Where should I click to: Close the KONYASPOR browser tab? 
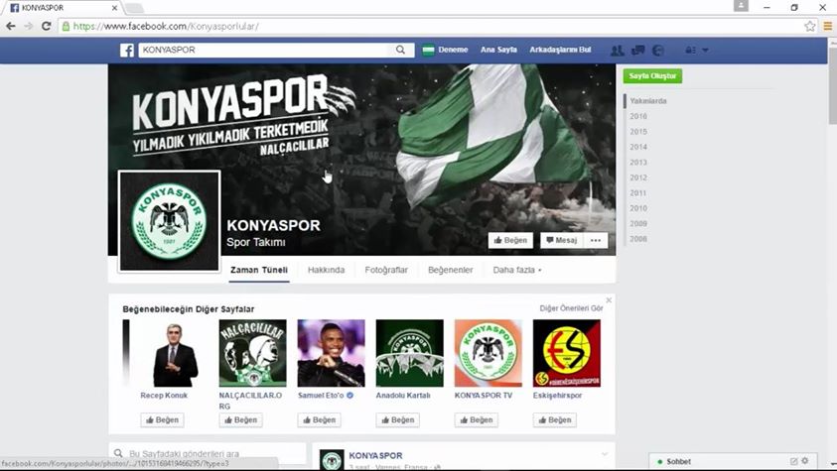click(x=115, y=8)
